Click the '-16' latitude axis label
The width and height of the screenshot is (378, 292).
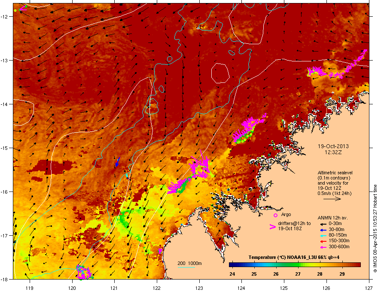click(5, 192)
